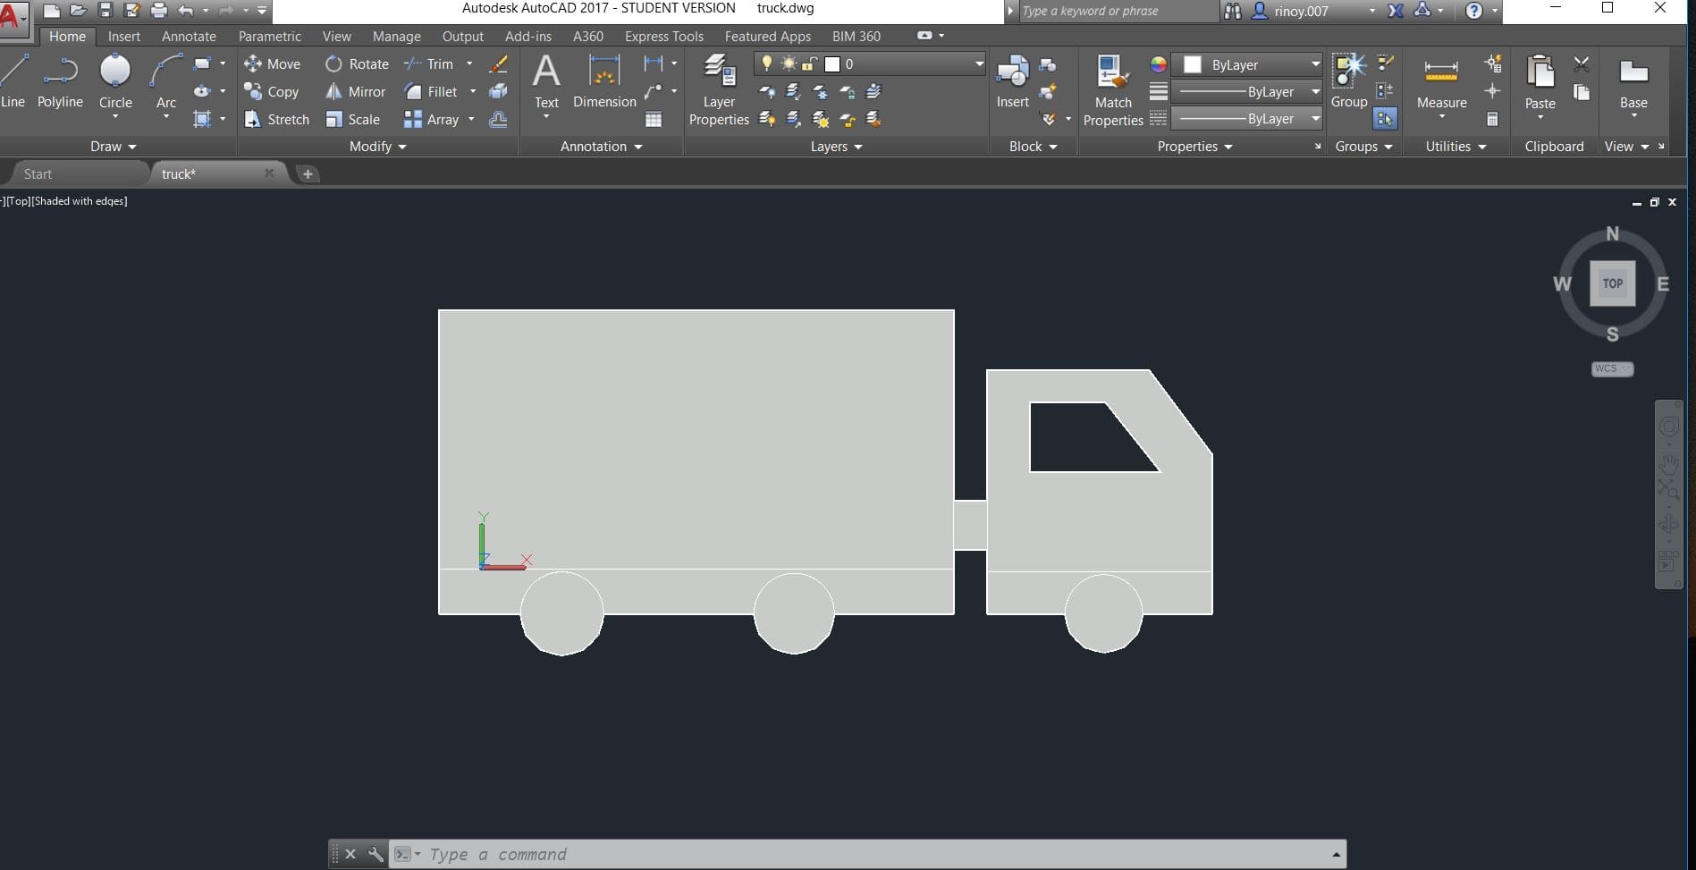Click the binoculars search icon
1696x870 pixels.
click(x=1233, y=11)
